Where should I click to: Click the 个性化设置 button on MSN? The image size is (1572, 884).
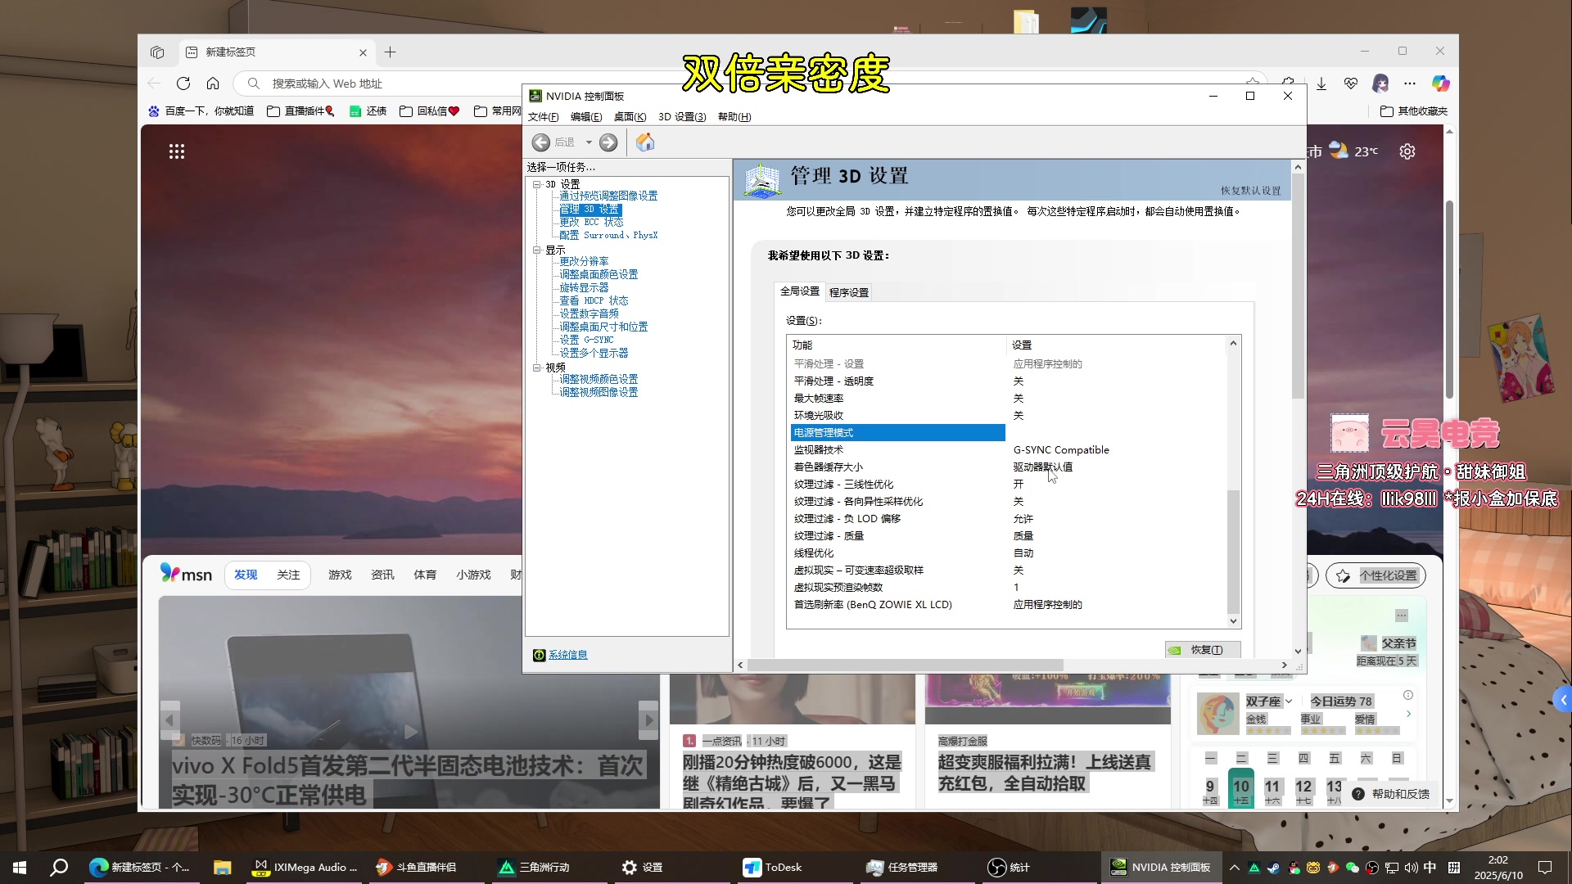point(1376,575)
